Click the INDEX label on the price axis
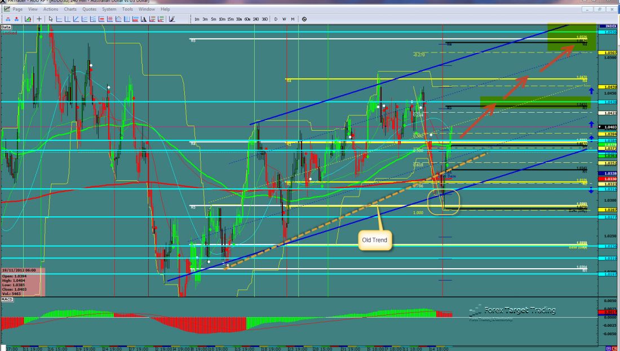The height and width of the screenshot is (351, 620). (x=610, y=26)
